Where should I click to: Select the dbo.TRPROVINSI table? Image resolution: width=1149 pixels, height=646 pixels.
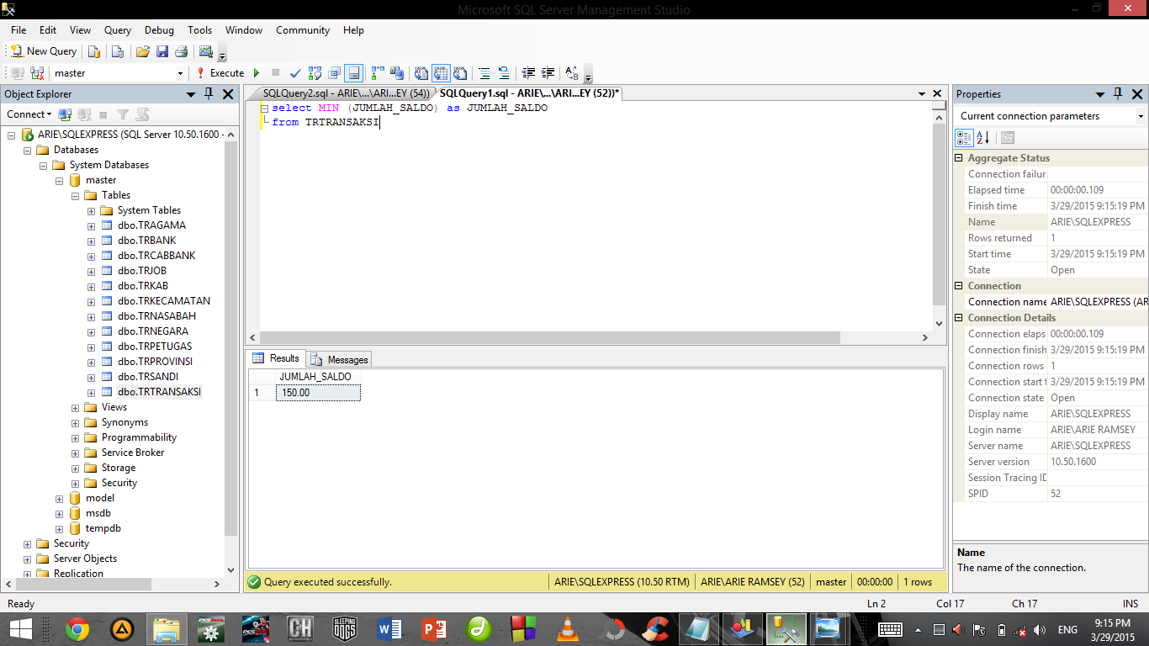pos(155,362)
